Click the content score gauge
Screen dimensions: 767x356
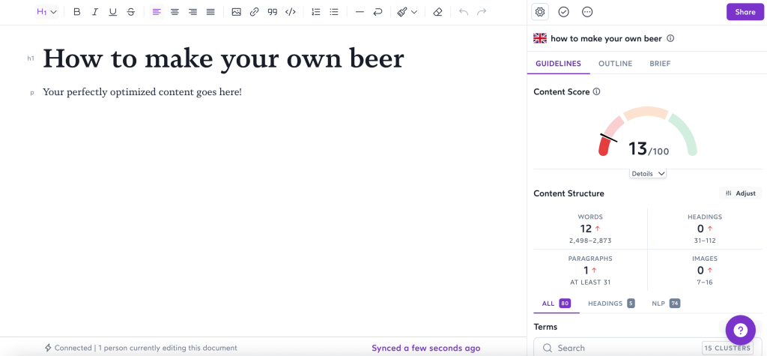tap(648, 131)
